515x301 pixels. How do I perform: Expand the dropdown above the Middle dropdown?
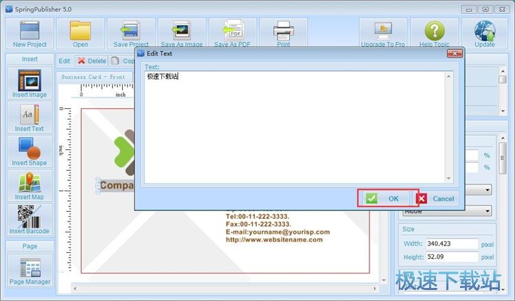[488, 189]
